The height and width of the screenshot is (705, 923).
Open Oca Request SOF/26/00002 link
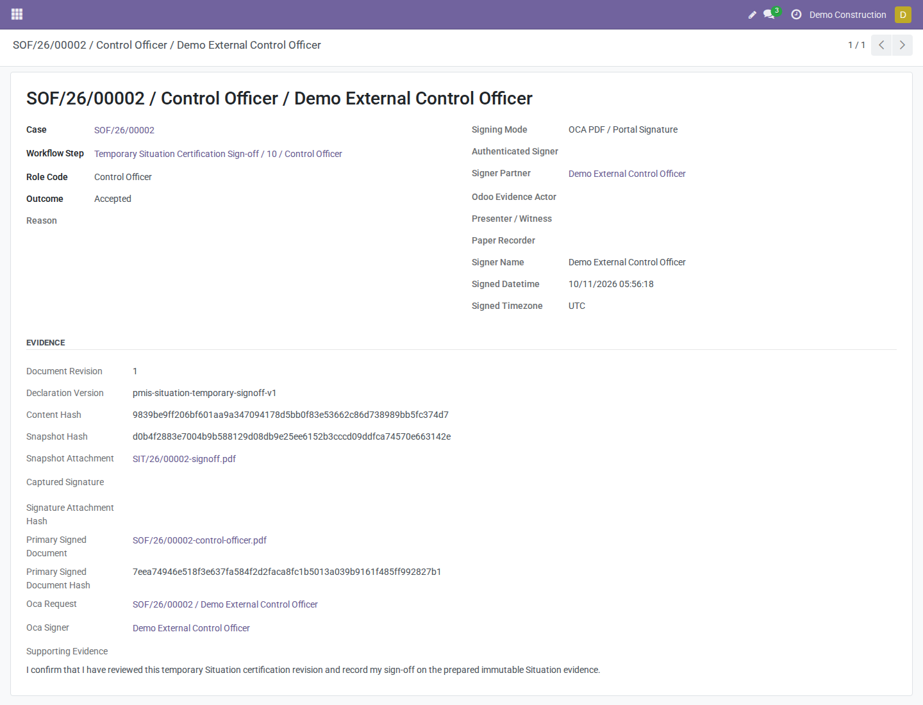225,604
